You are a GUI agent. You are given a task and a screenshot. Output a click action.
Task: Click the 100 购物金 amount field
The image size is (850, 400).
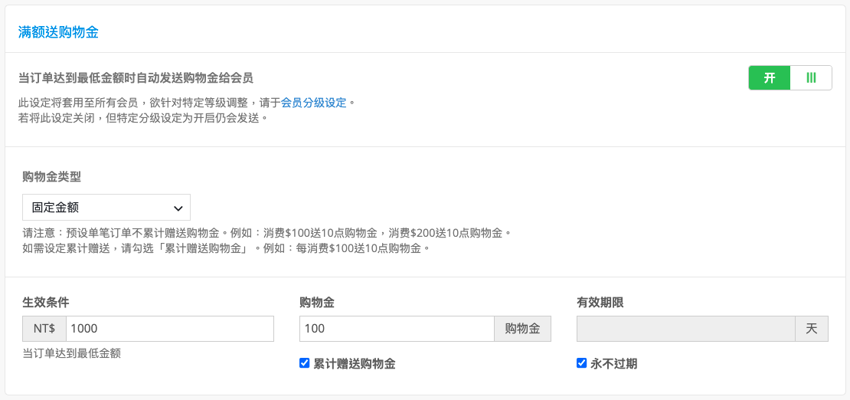click(x=397, y=329)
